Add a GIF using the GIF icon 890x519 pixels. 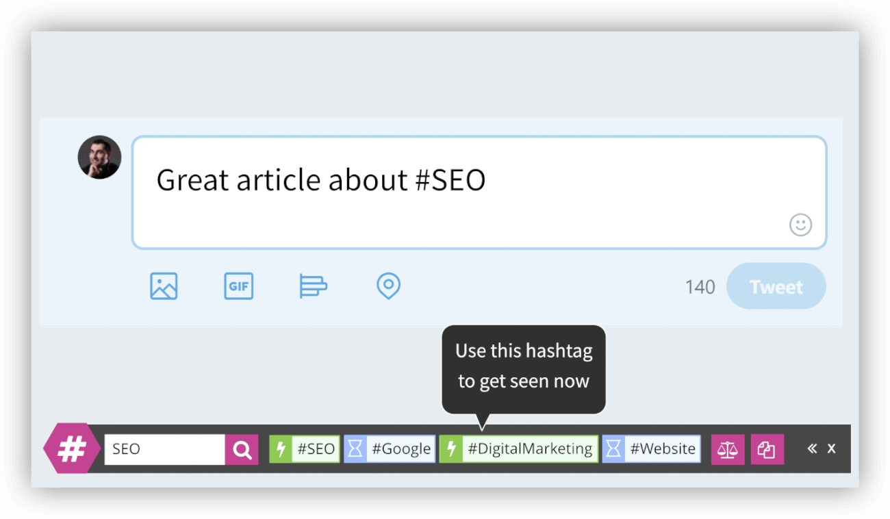pyautogui.click(x=238, y=286)
